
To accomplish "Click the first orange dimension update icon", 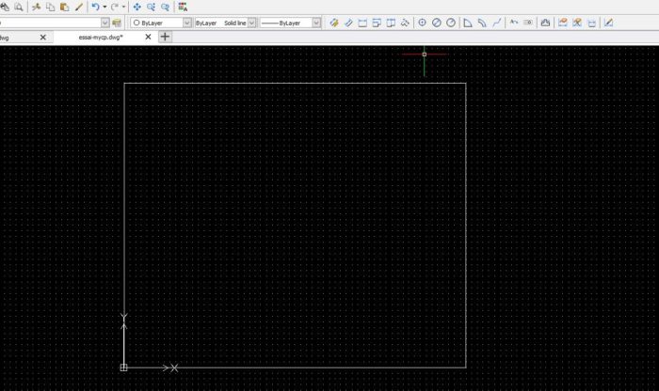I will point(563,23).
